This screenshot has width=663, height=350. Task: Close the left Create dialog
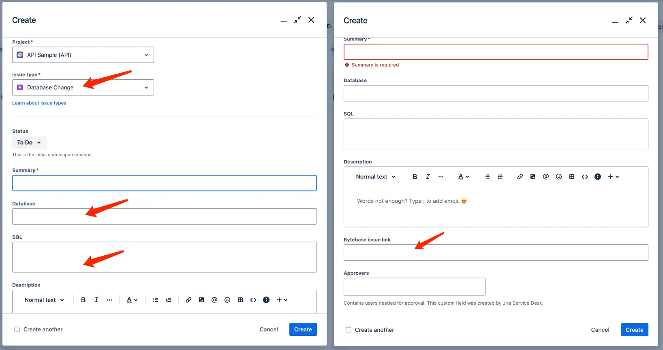click(x=311, y=20)
